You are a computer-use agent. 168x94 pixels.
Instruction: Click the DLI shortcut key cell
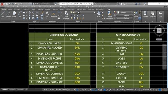point(77,44)
